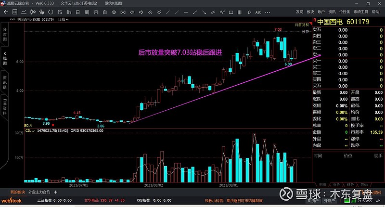The width and height of the screenshot is (385, 207).
Task: Select the vertical cycle lines tool
Action: coord(240,12)
